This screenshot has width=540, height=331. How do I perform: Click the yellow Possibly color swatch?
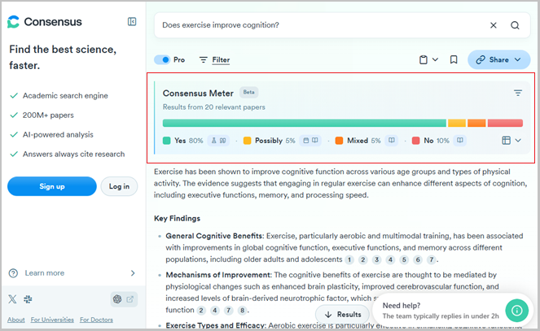pyautogui.click(x=248, y=141)
